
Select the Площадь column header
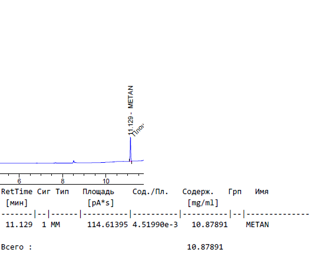[x=98, y=192]
